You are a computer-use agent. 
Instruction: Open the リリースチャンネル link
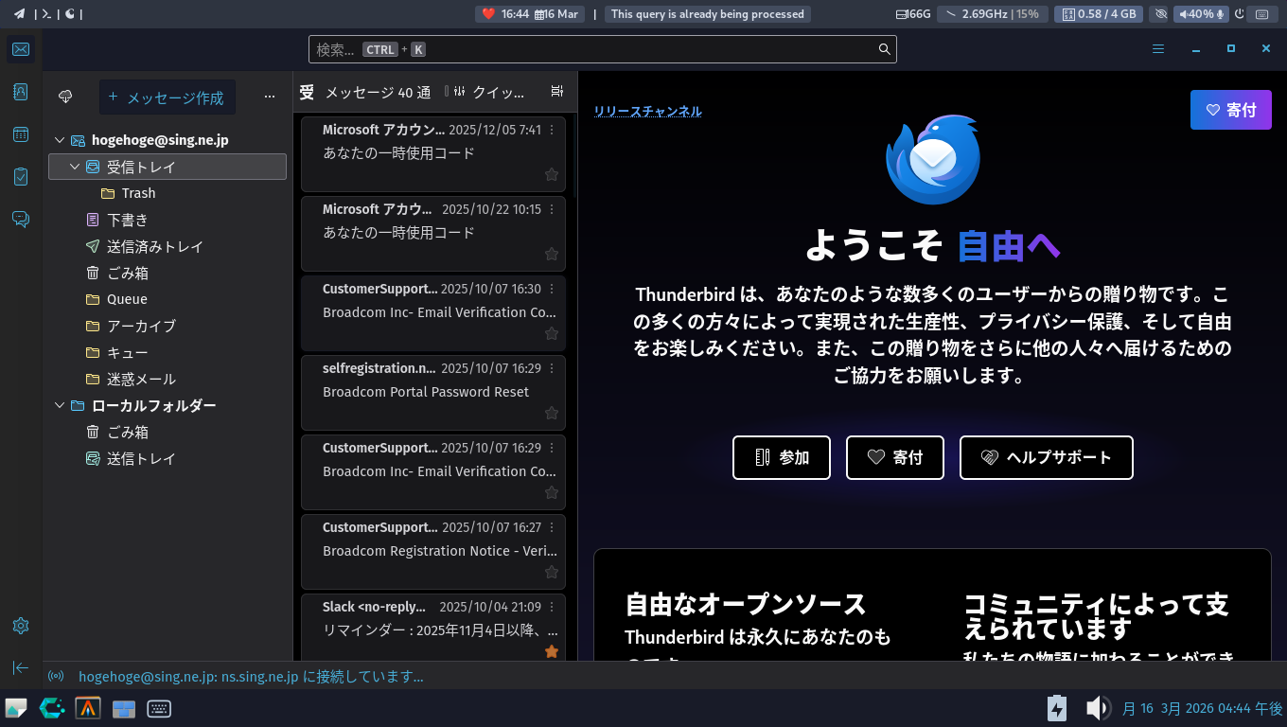click(x=648, y=111)
